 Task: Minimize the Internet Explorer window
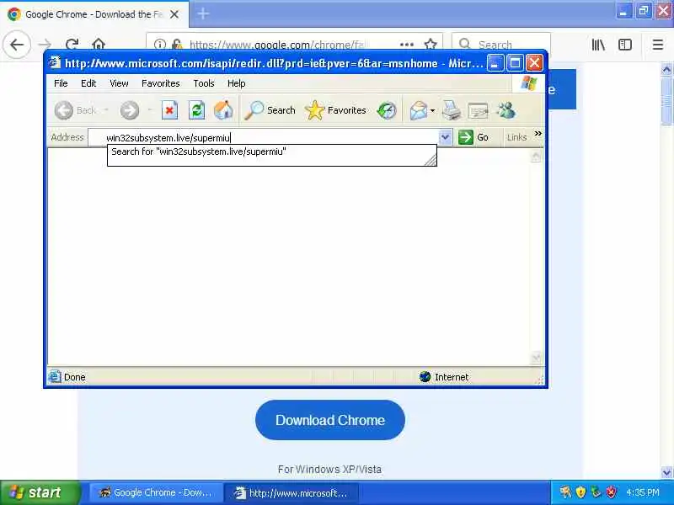click(495, 64)
